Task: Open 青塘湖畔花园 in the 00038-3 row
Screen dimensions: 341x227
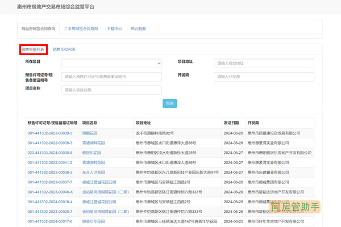Action: (x=94, y=143)
